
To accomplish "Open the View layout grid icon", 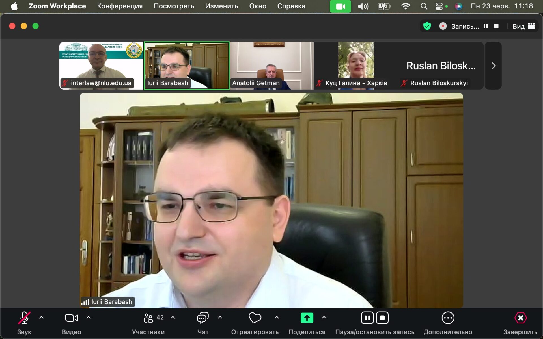I will (531, 26).
